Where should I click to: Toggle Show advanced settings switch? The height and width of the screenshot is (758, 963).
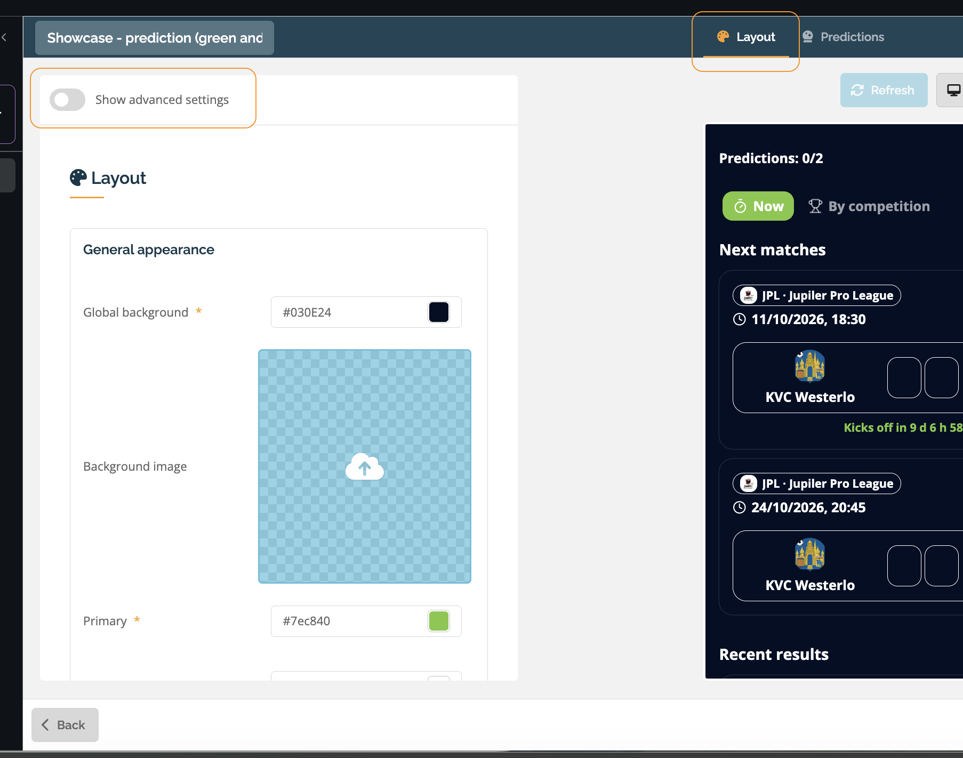click(67, 100)
